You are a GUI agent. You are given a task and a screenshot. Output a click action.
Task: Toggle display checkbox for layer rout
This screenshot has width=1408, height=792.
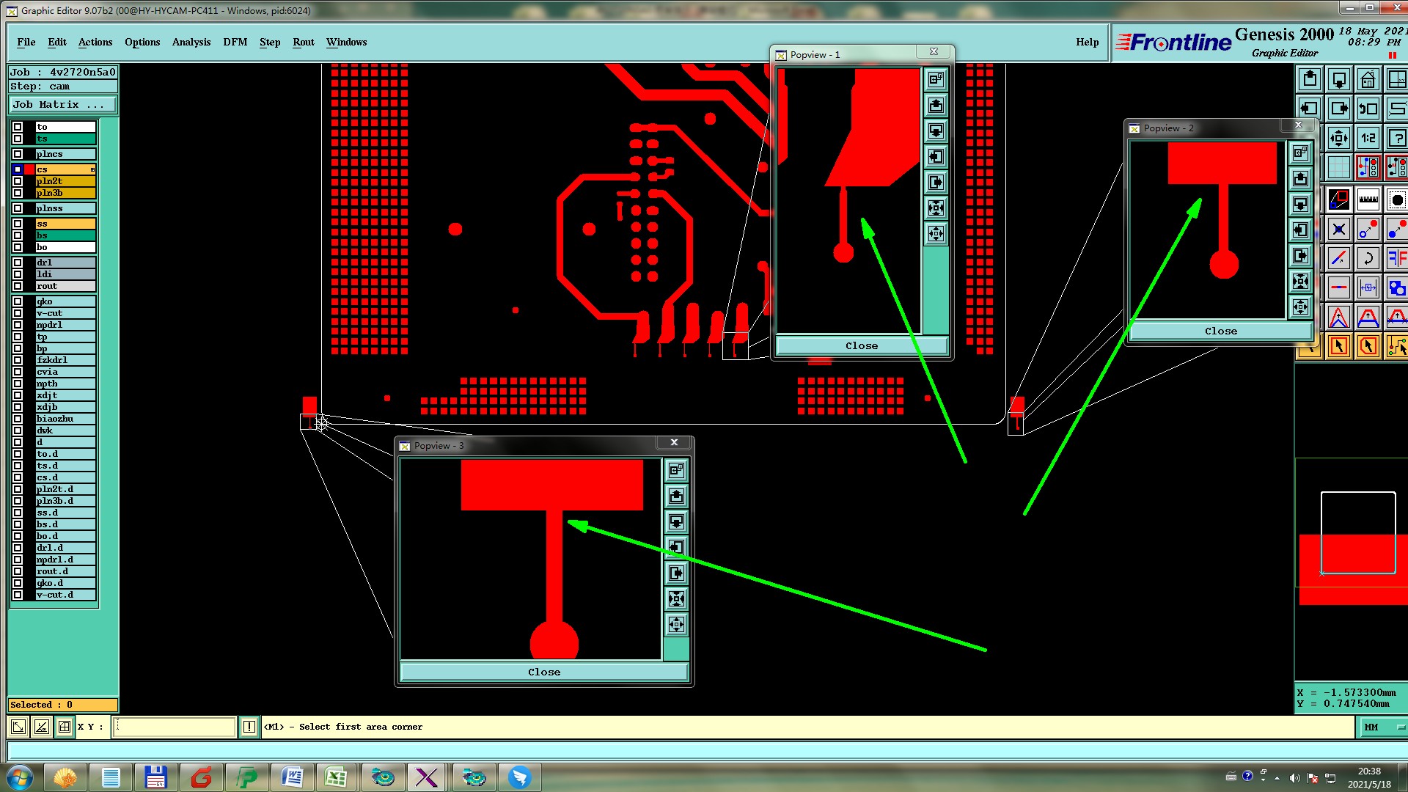pyautogui.click(x=18, y=286)
